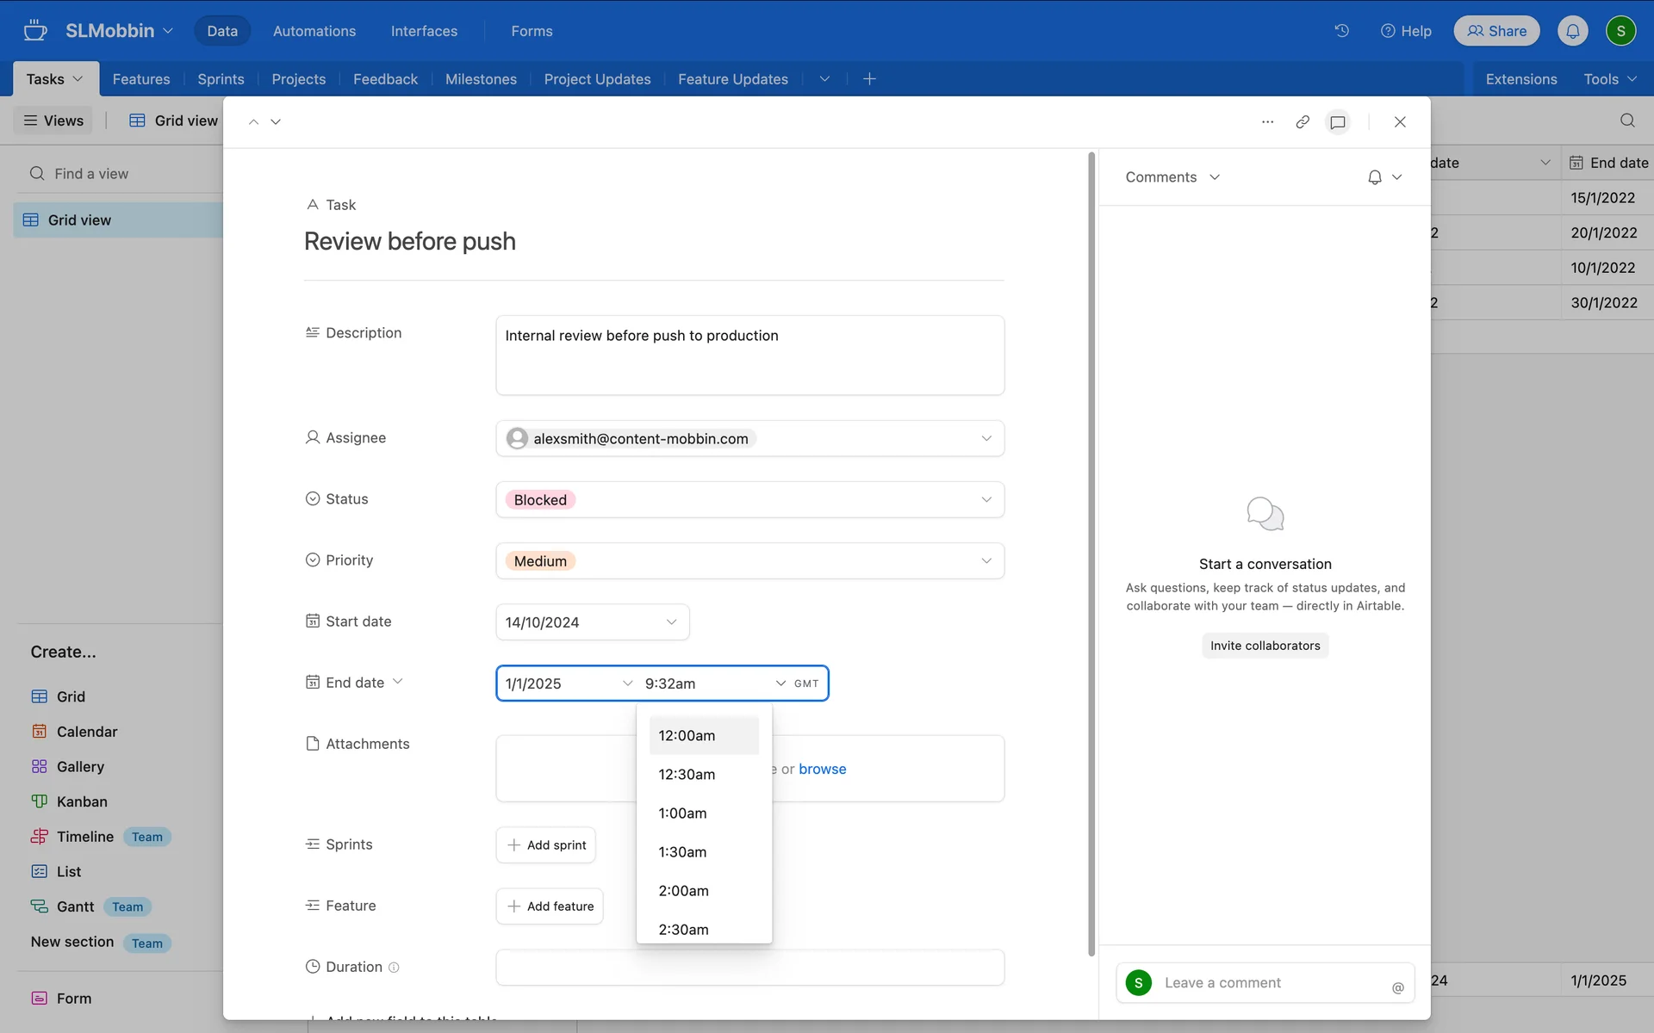Open notifications bell in top bar

(x=1572, y=31)
